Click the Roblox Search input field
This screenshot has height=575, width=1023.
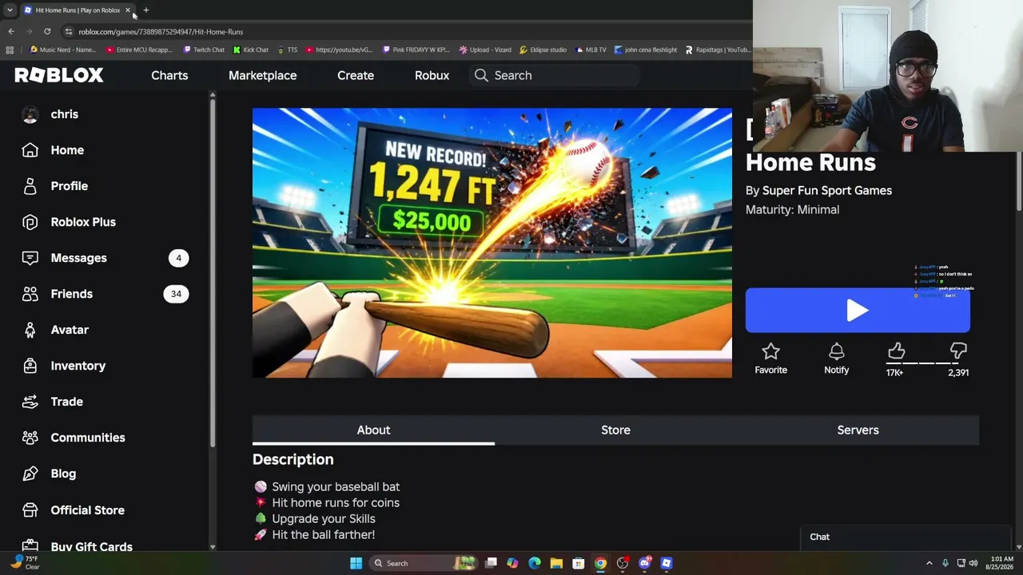click(x=555, y=75)
